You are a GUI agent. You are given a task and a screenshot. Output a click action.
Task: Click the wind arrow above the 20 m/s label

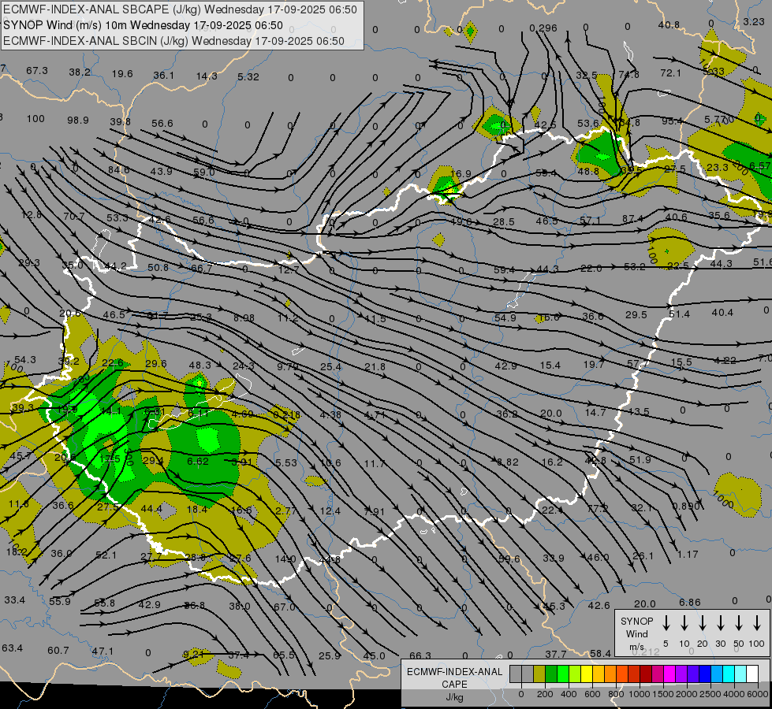(702, 623)
